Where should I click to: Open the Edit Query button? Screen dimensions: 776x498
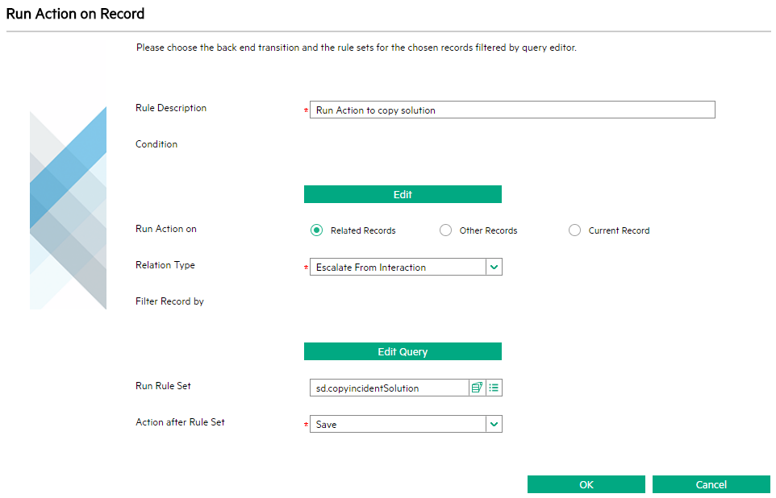[403, 351]
